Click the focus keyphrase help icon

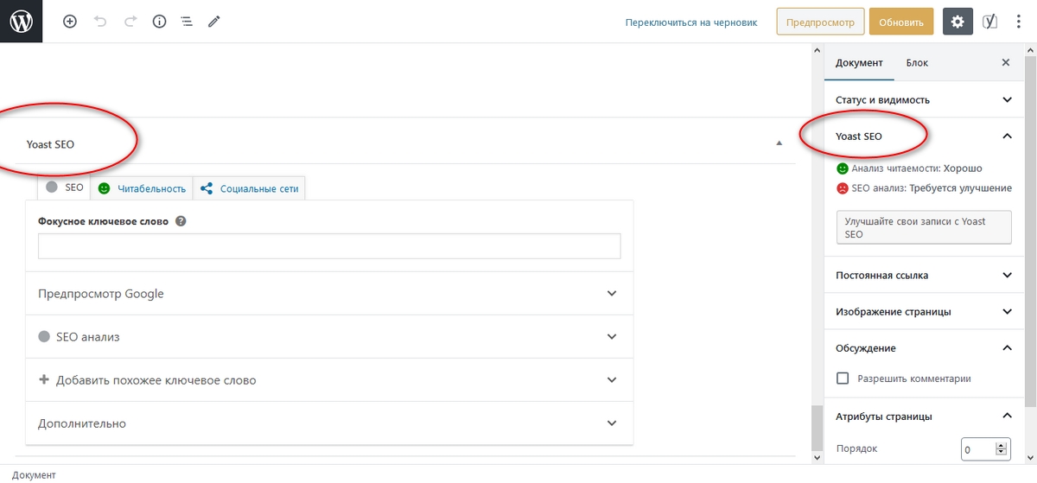181,221
